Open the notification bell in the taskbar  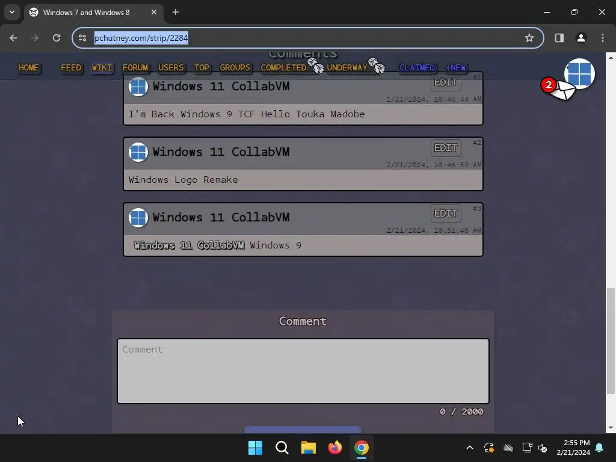click(x=600, y=448)
